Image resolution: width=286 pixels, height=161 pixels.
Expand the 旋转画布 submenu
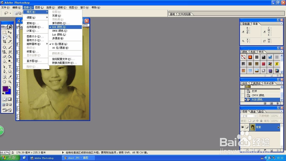point(36,44)
